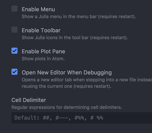Image resolution: width=152 pixels, height=133 pixels.
Task: Focus the Cell Delimiter input field
Action: [x=82, y=118]
